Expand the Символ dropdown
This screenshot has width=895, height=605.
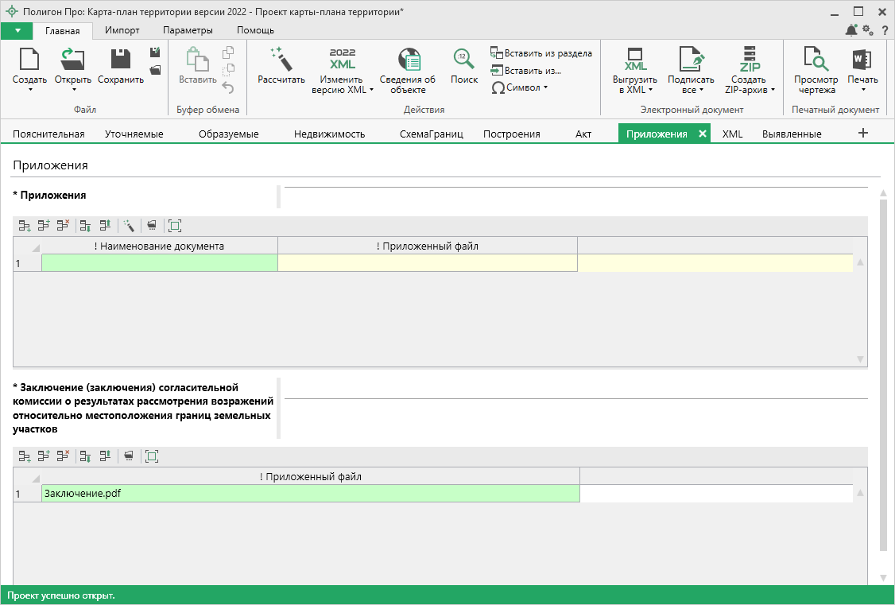[521, 87]
